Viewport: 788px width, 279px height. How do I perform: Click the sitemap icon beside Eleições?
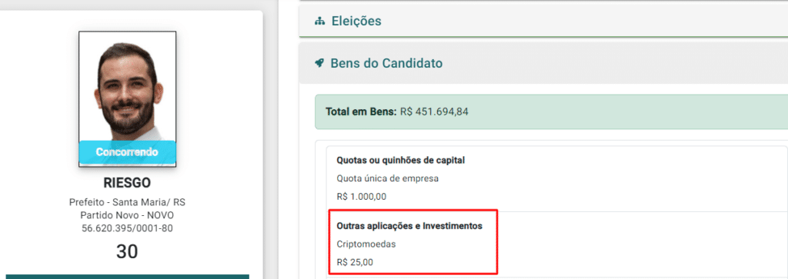pyautogui.click(x=319, y=22)
